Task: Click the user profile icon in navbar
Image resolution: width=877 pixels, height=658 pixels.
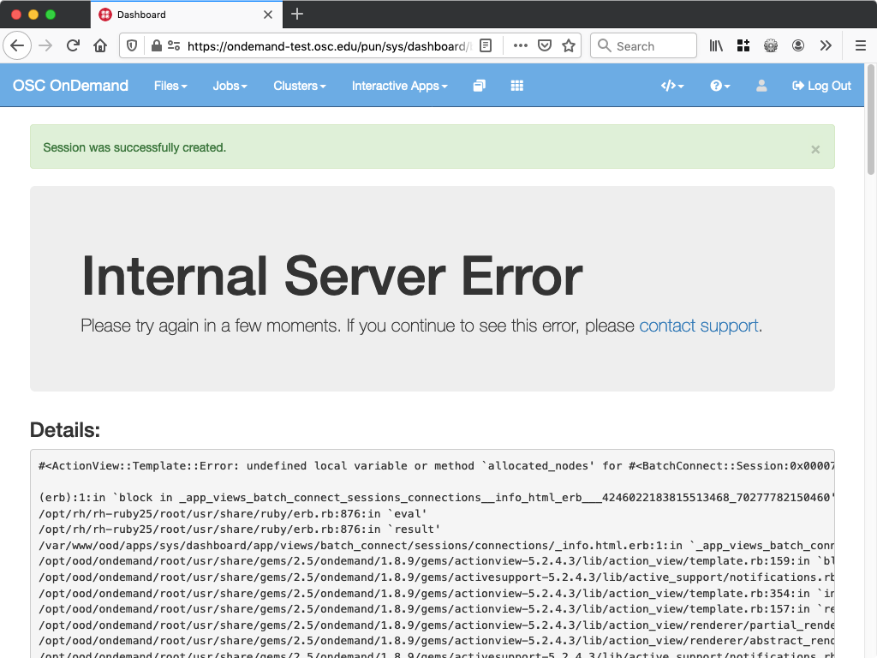Action: click(761, 86)
